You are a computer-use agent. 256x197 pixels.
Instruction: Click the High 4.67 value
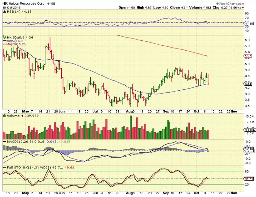[144, 8]
